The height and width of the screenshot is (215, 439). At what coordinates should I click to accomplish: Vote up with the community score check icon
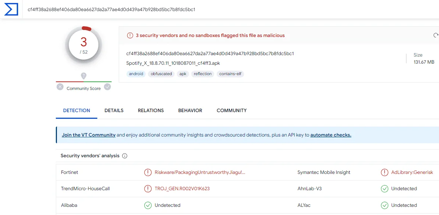click(108, 87)
